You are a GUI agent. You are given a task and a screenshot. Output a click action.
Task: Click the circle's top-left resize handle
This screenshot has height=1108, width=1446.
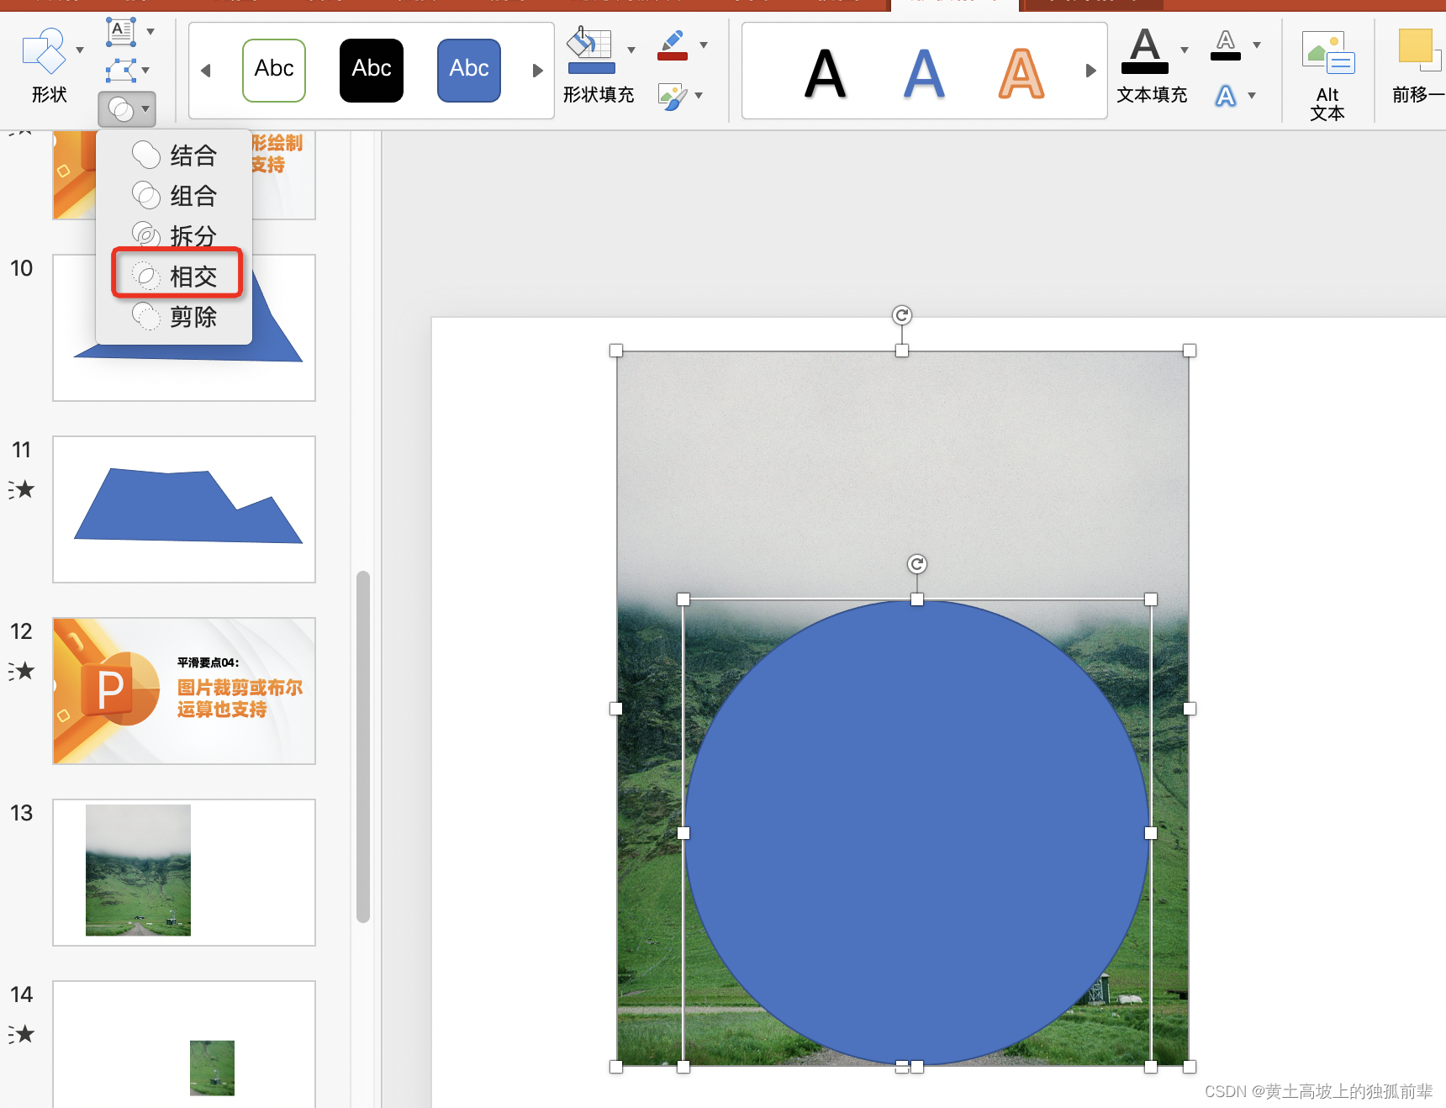(x=683, y=599)
